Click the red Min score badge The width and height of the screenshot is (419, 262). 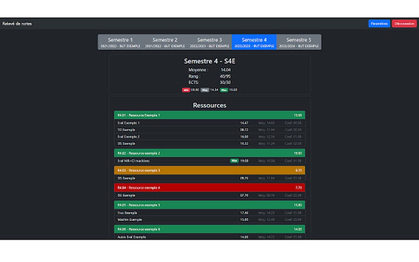186,90
